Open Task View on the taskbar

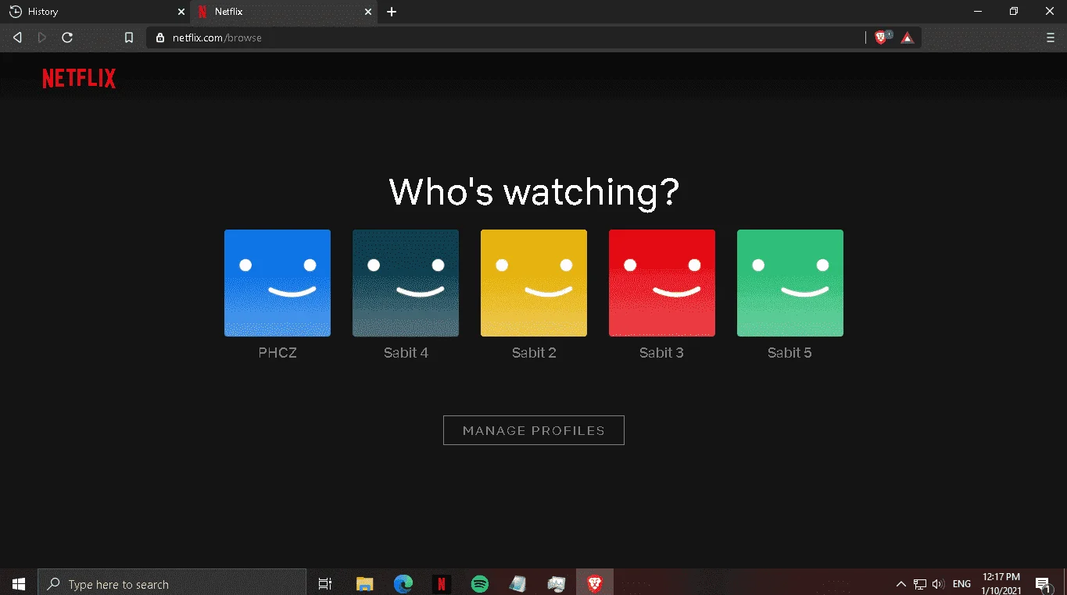point(325,584)
